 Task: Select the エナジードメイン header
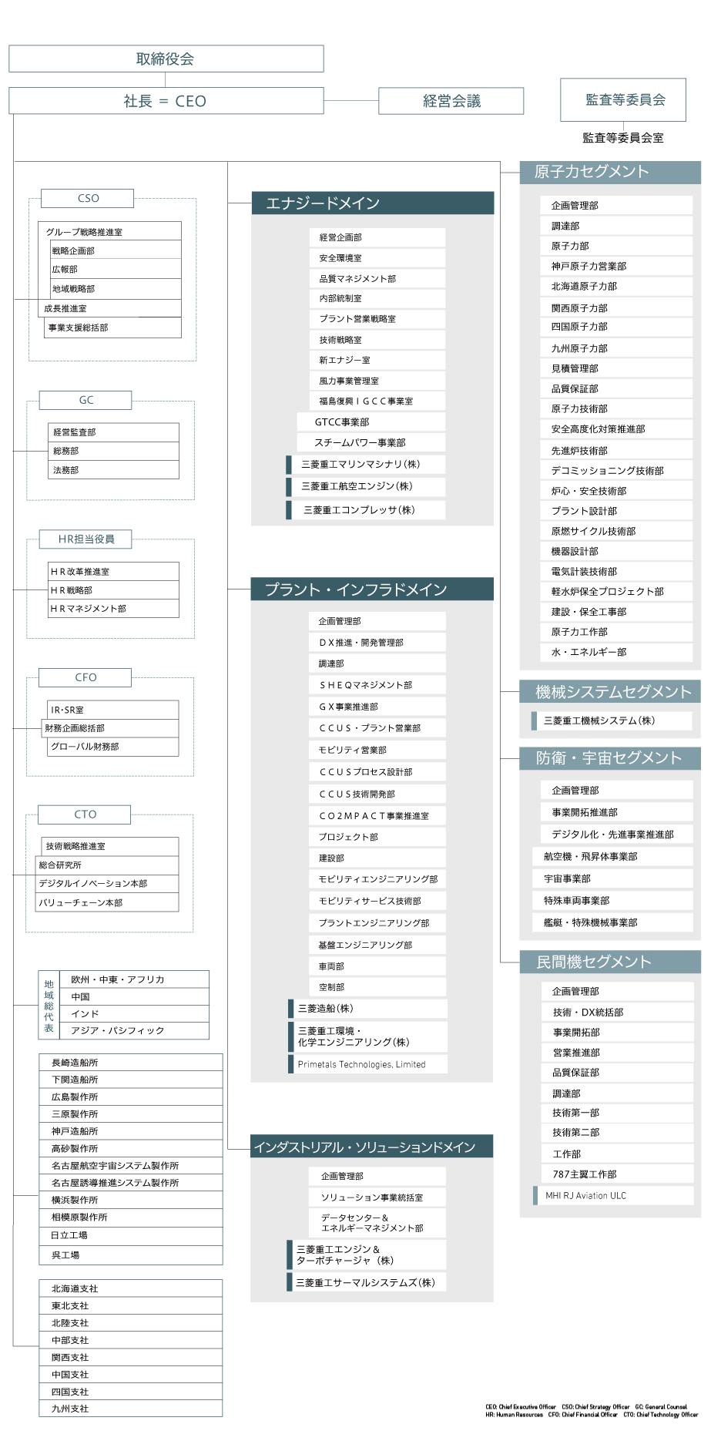point(373,203)
